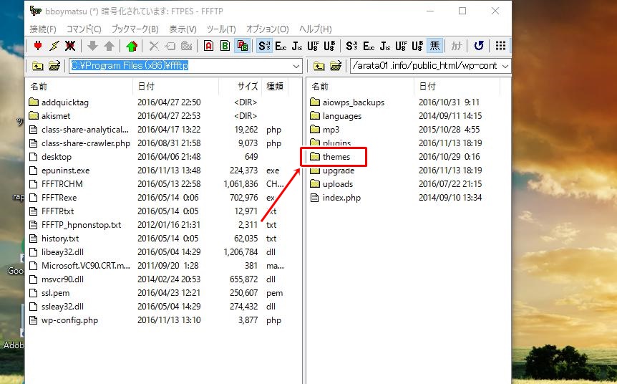This screenshot has width=617, height=384.
Task: Open the コマンド(C) menu
Action: (x=84, y=29)
